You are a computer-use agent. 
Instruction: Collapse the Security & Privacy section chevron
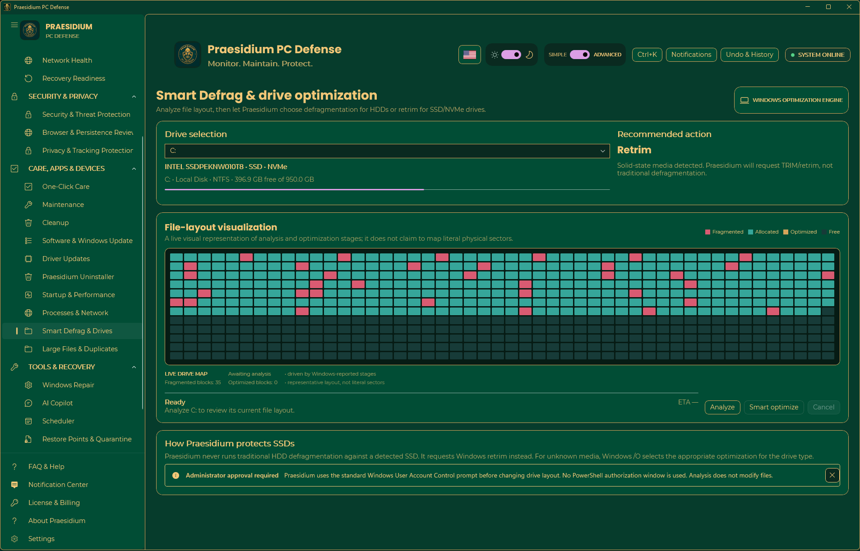(x=134, y=96)
